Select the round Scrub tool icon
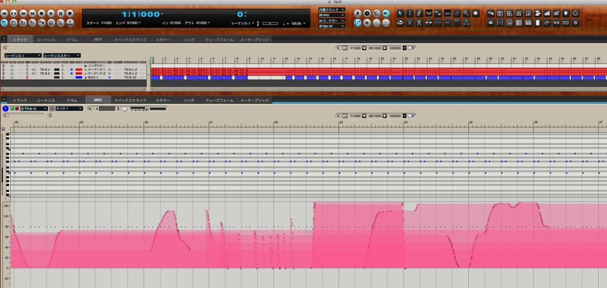 pyautogui.click(x=476, y=13)
